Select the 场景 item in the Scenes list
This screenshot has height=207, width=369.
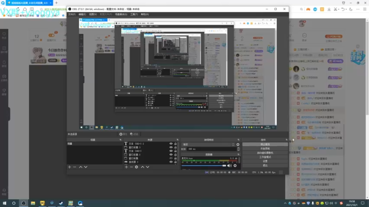click(95, 144)
